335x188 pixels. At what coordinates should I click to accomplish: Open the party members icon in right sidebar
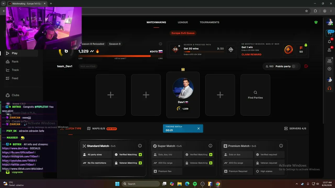(x=329, y=61)
